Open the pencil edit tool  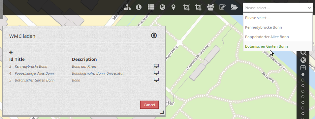coord(222,7)
